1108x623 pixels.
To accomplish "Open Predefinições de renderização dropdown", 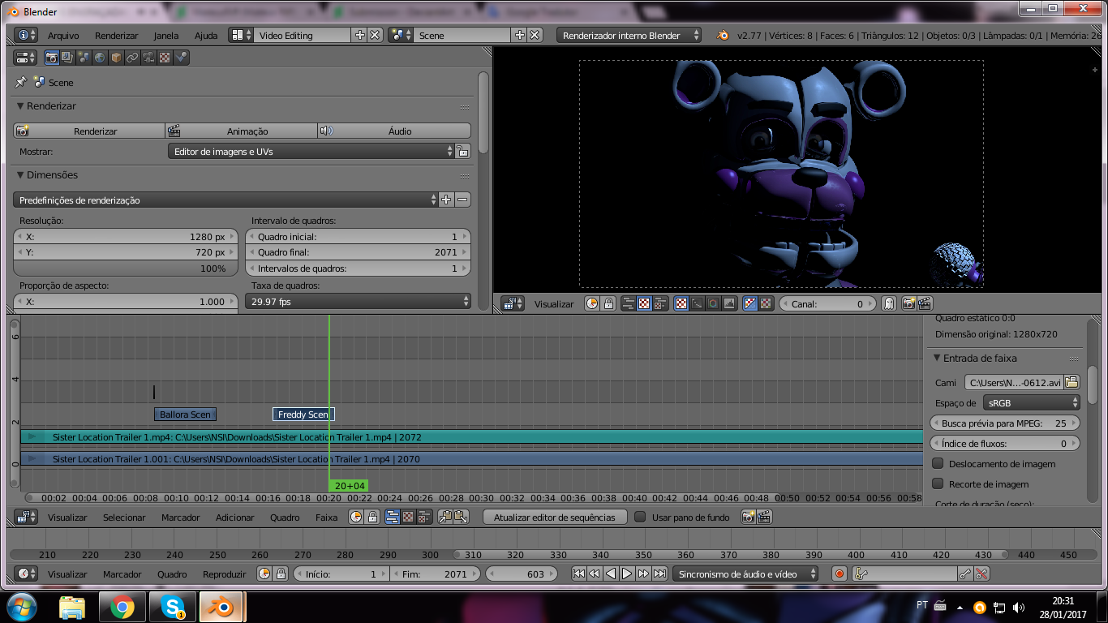I will (x=225, y=200).
